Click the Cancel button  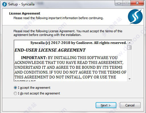coord(130,105)
